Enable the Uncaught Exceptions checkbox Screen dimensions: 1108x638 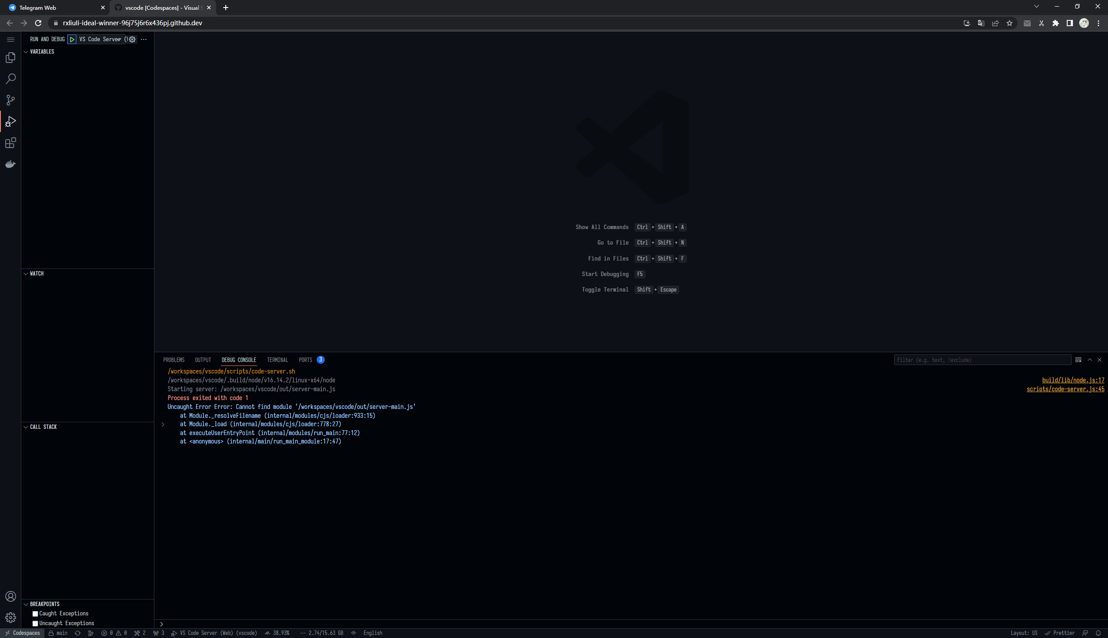[x=35, y=623]
